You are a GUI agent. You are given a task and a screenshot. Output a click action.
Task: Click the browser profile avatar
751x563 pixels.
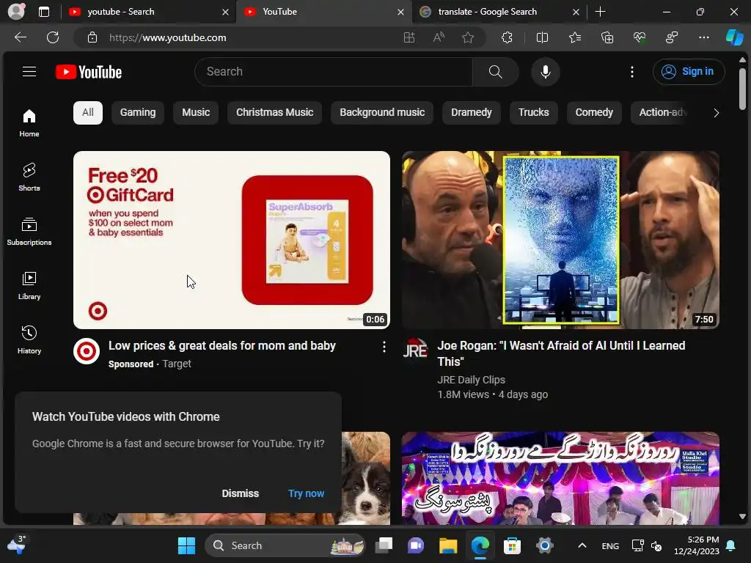tap(16, 12)
